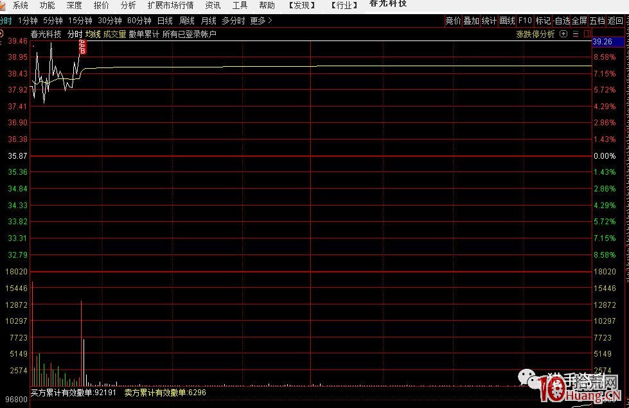
Task: Click the F10 company info button
Action: click(525, 21)
